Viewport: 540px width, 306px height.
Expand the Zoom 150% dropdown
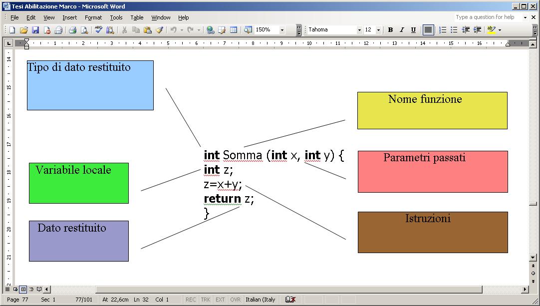[282, 30]
